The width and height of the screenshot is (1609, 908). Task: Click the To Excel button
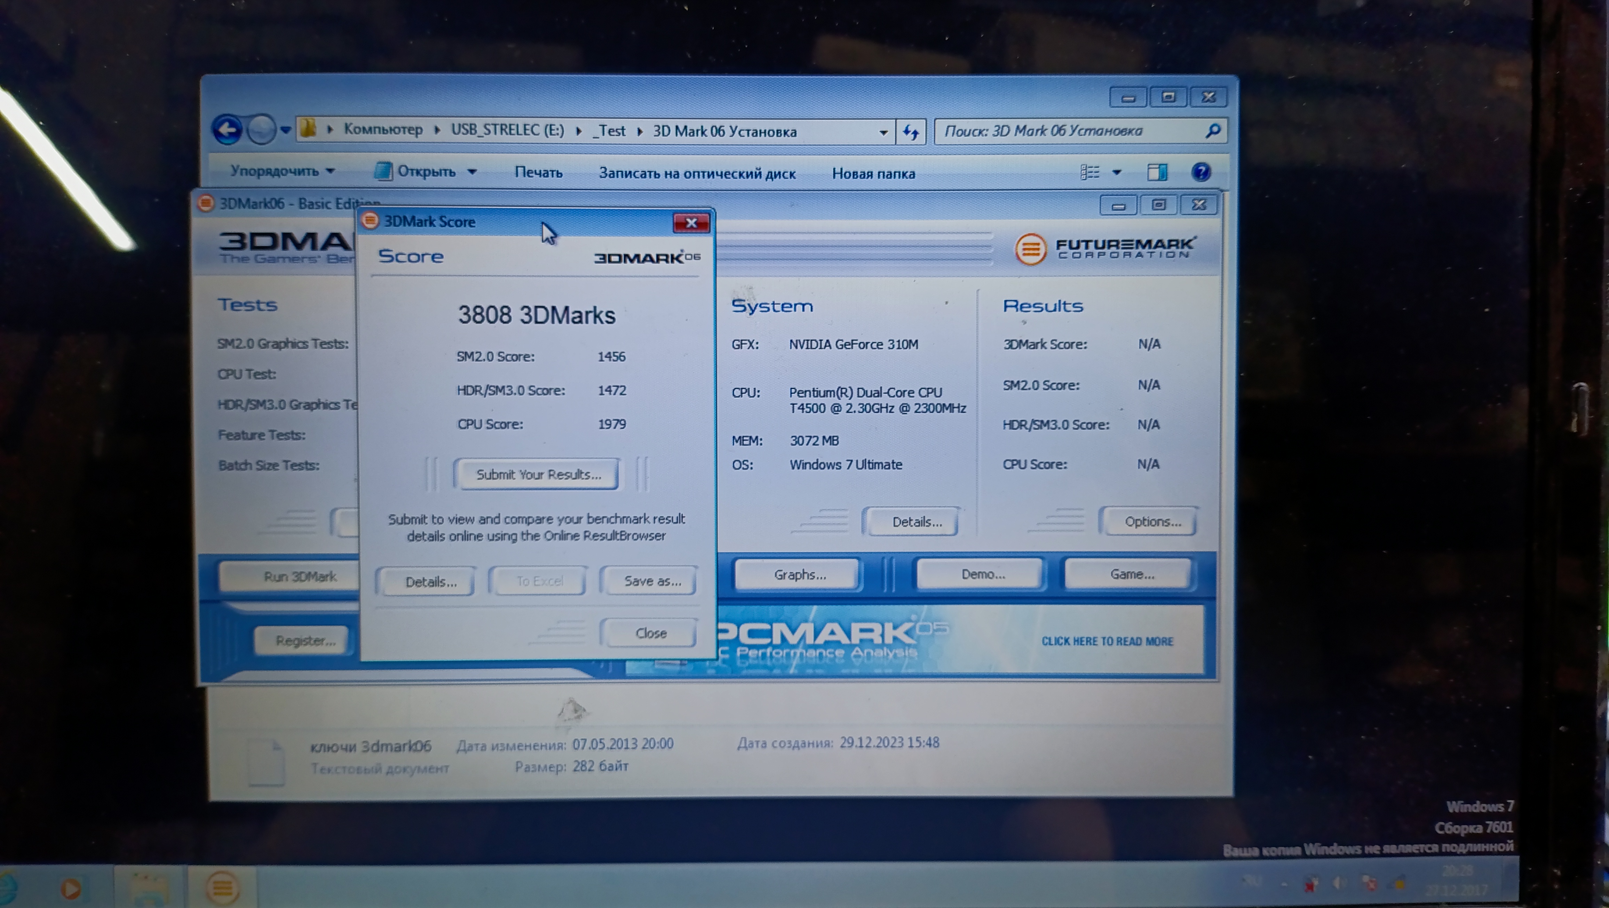coord(539,581)
